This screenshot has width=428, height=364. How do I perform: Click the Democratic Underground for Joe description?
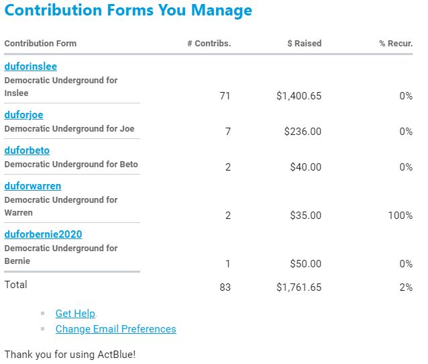click(x=69, y=128)
